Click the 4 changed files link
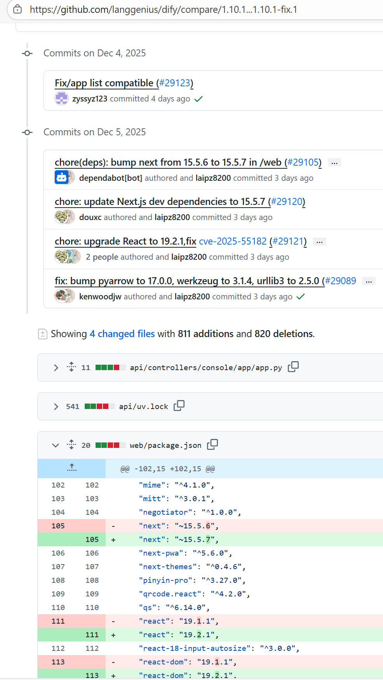383x680 pixels. coord(122,334)
